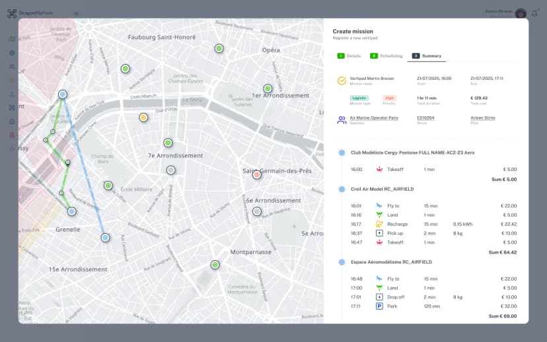This screenshot has height=342, width=547.
Task: Select the green marker in Montparnasse
Action: 215,265
